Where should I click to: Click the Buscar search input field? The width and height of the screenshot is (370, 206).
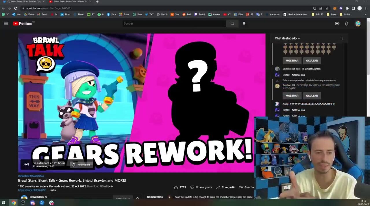[173, 24]
